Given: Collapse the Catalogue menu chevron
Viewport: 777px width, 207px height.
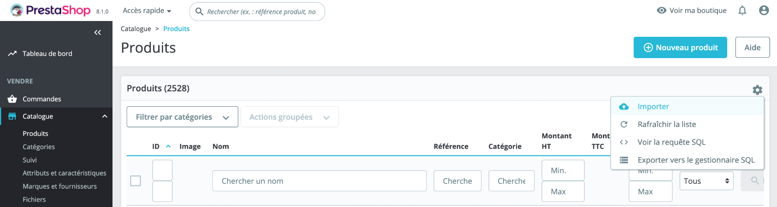Looking at the screenshot, I should (105, 116).
